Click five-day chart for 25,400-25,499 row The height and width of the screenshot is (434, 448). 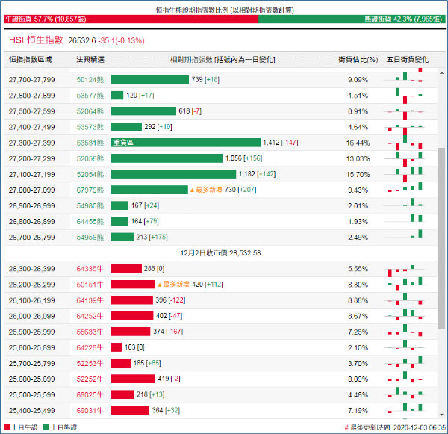point(404,408)
